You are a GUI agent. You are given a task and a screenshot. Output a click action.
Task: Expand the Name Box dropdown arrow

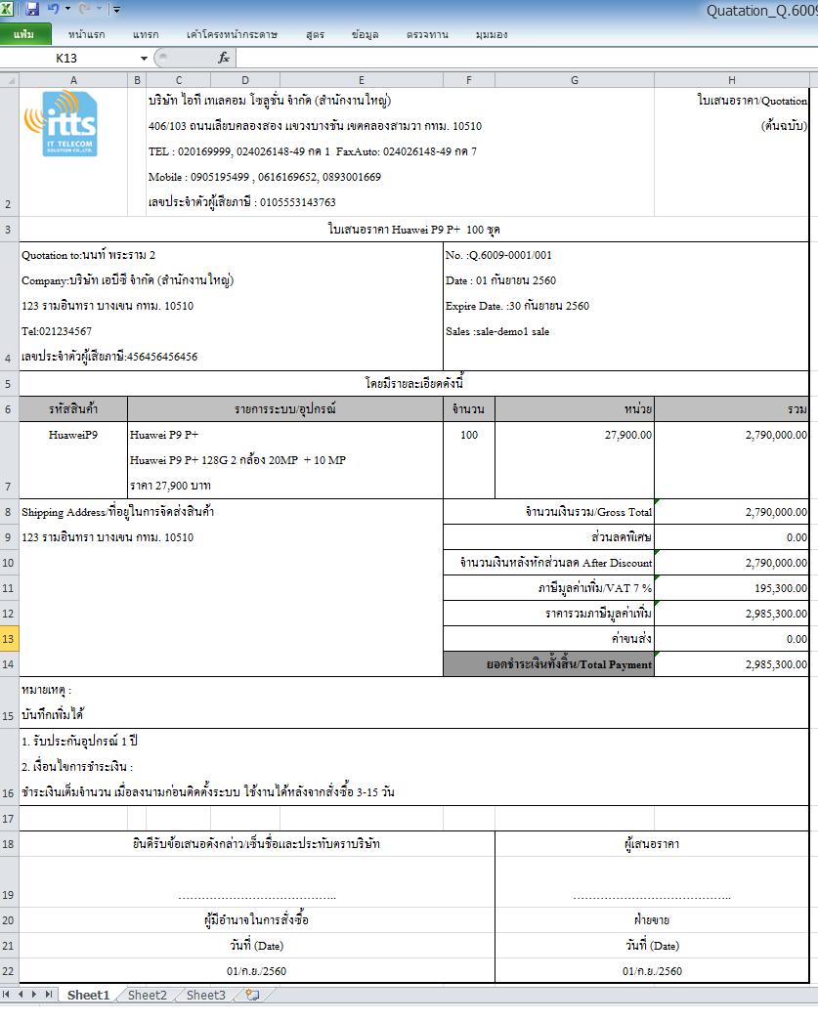click(144, 59)
